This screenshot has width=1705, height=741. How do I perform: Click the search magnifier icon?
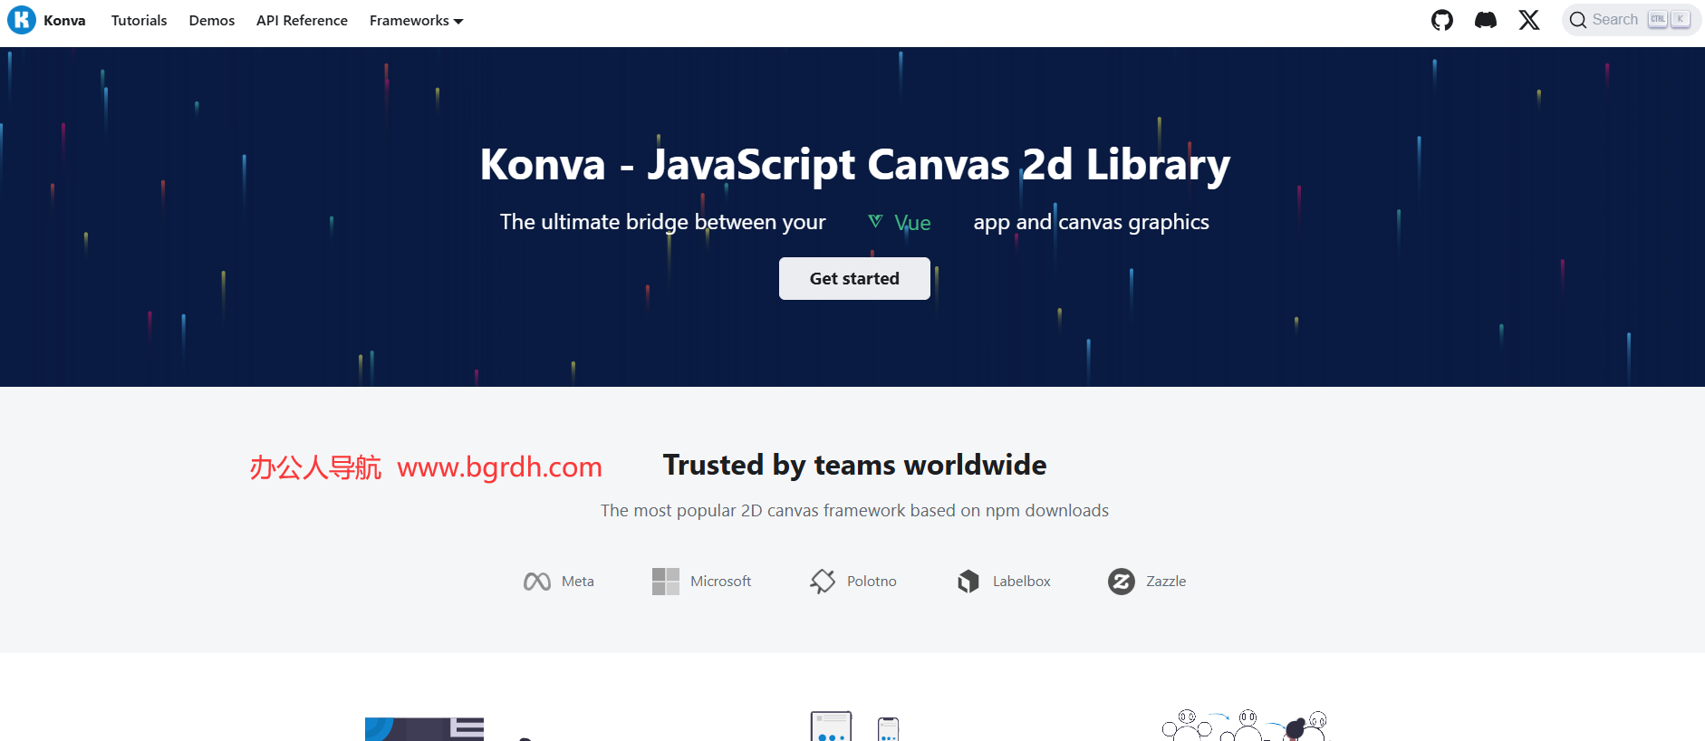[1578, 20]
